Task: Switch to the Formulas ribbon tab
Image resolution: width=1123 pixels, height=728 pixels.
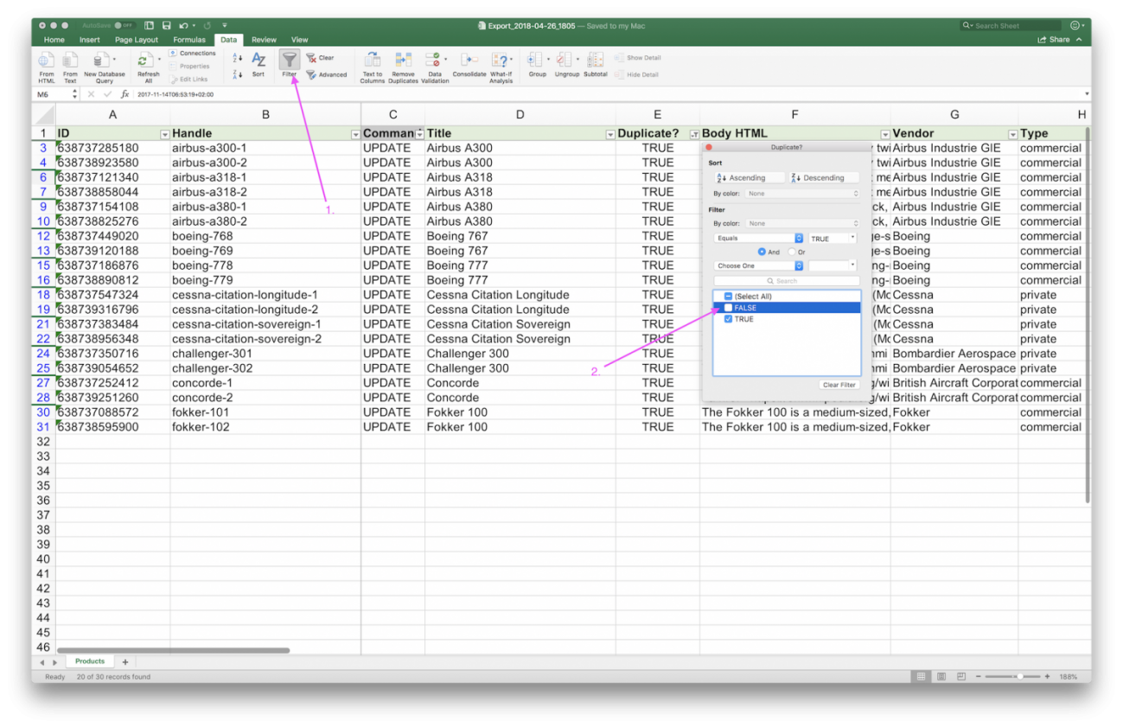Action: click(188, 39)
